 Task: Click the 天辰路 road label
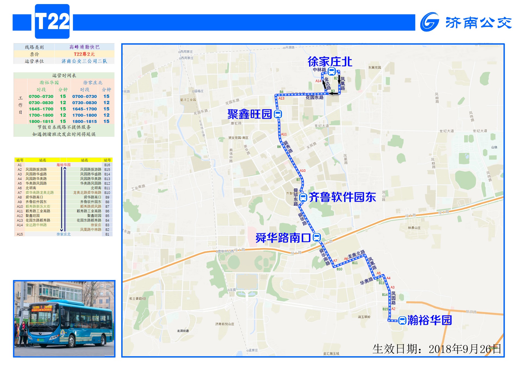coord(312,145)
